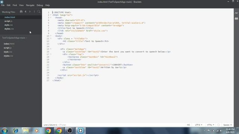The image size is (239, 134).
Task: Click the script src line 25
Action: pyautogui.click(x=78, y=75)
